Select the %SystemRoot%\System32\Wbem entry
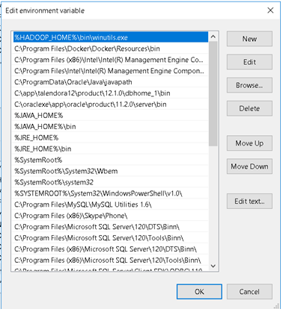Screen dimensions: 283x312 pos(110,171)
